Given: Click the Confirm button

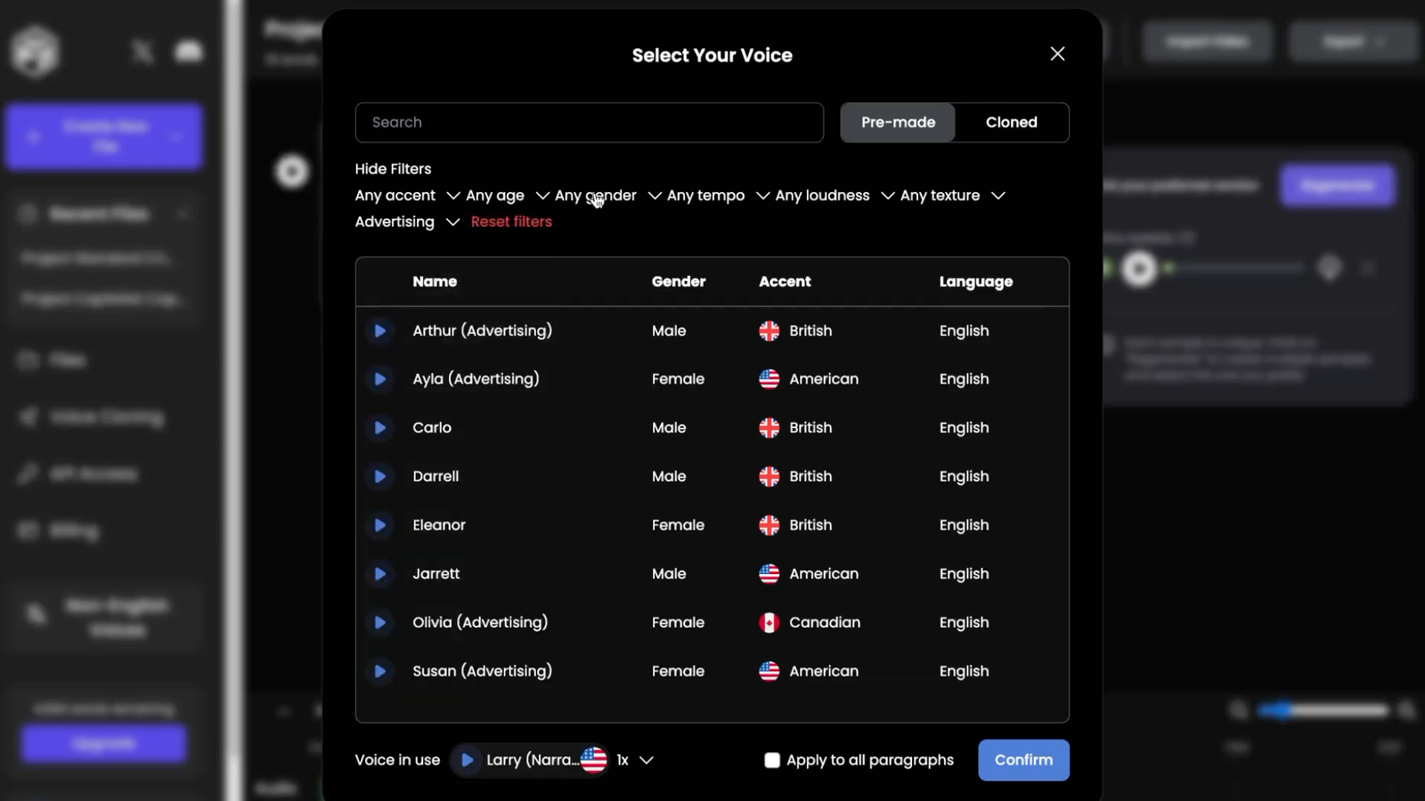Looking at the screenshot, I should click(x=1023, y=760).
